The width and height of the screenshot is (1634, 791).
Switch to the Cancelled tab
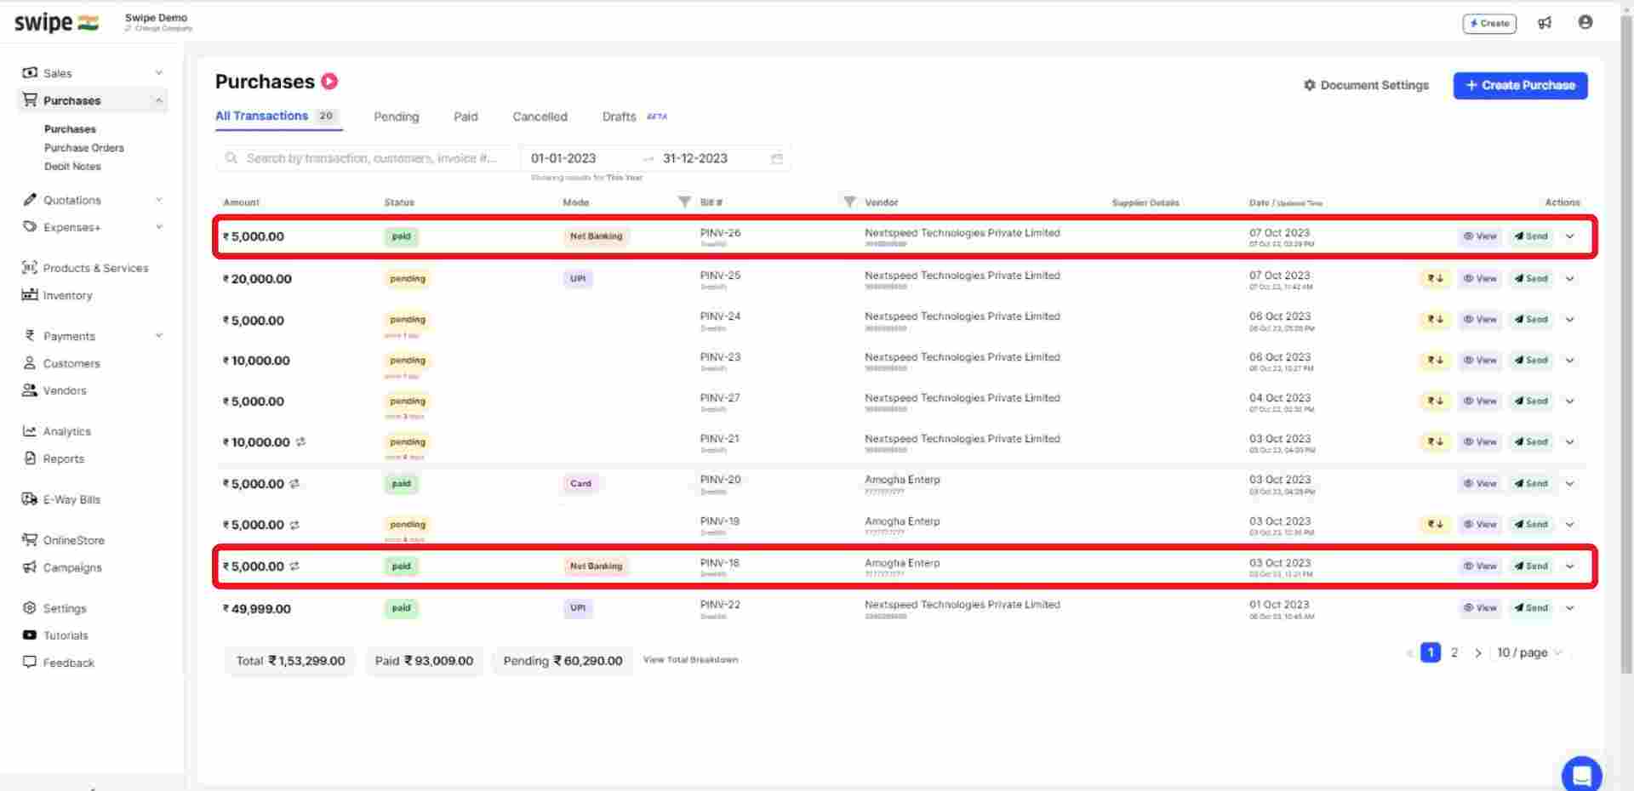[540, 117]
